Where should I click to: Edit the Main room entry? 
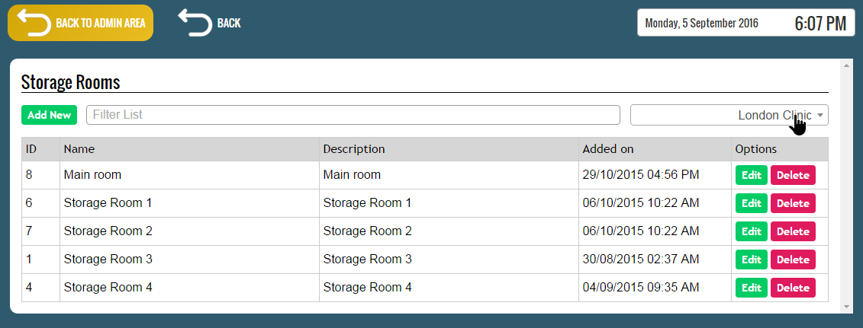coord(752,175)
